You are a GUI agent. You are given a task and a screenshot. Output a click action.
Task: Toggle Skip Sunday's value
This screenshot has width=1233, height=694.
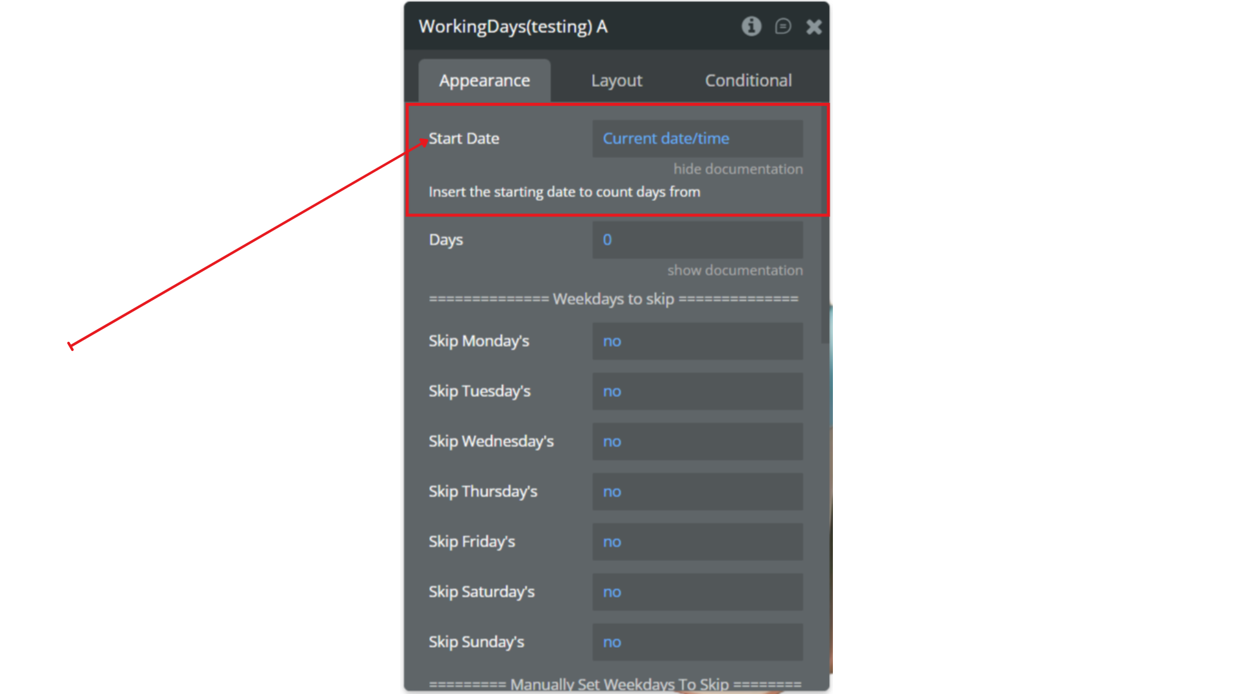(697, 642)
